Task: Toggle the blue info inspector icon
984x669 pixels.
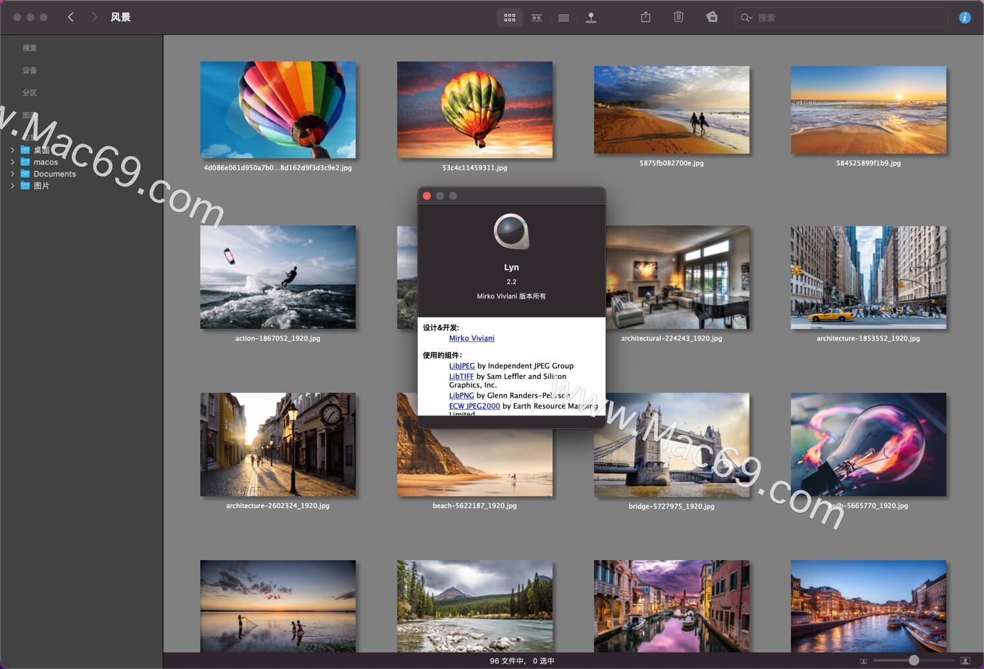Action: 964,18
